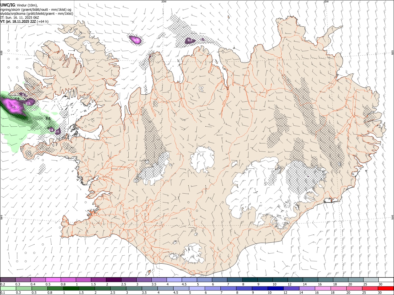Click the light pink 16 swatch, lower legend row

click(x=323, y=289)
